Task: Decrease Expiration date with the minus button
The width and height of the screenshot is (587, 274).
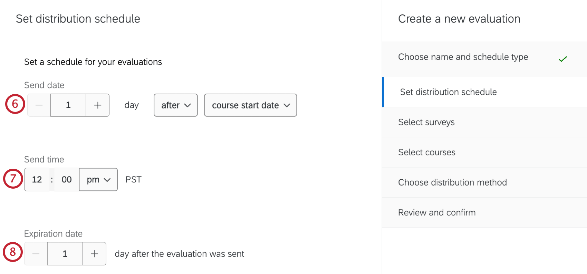Action: (x=36, y=254)
